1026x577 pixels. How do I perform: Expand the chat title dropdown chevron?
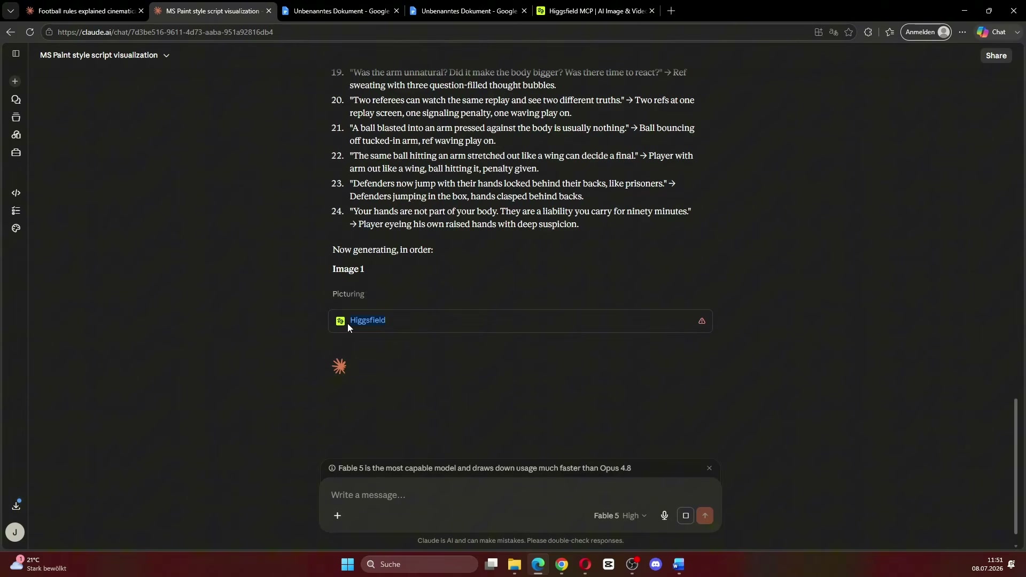point(166,56)
